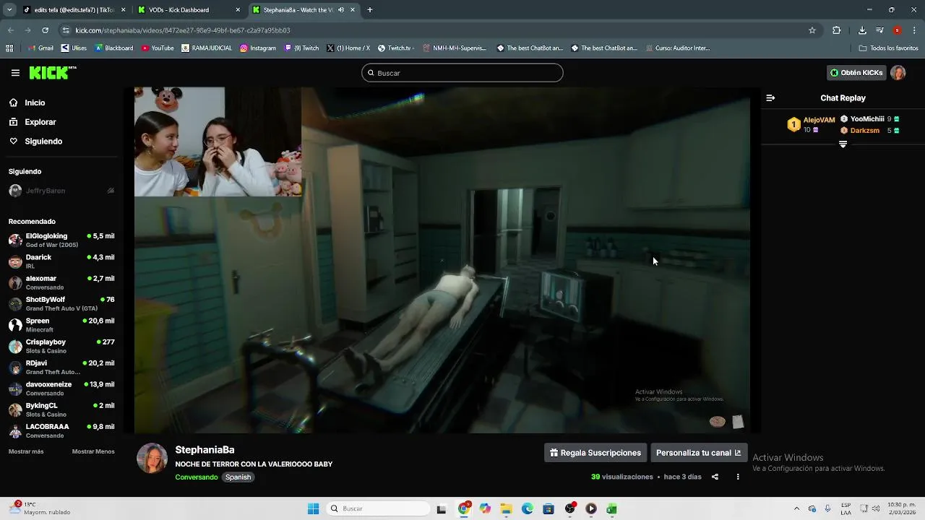The image size is (925, 520).
Task: Open alexomar channel
Action: pos(61,282)
